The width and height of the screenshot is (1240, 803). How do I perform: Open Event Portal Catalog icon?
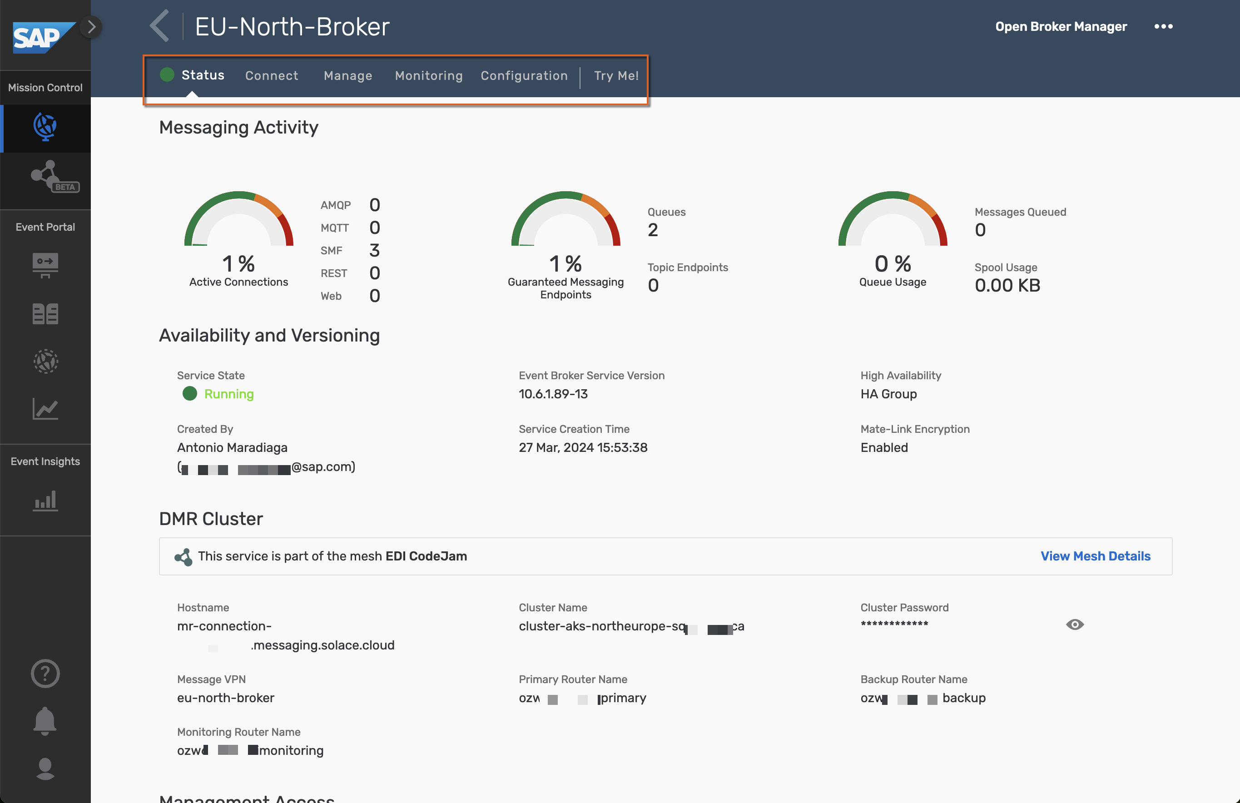45,314
